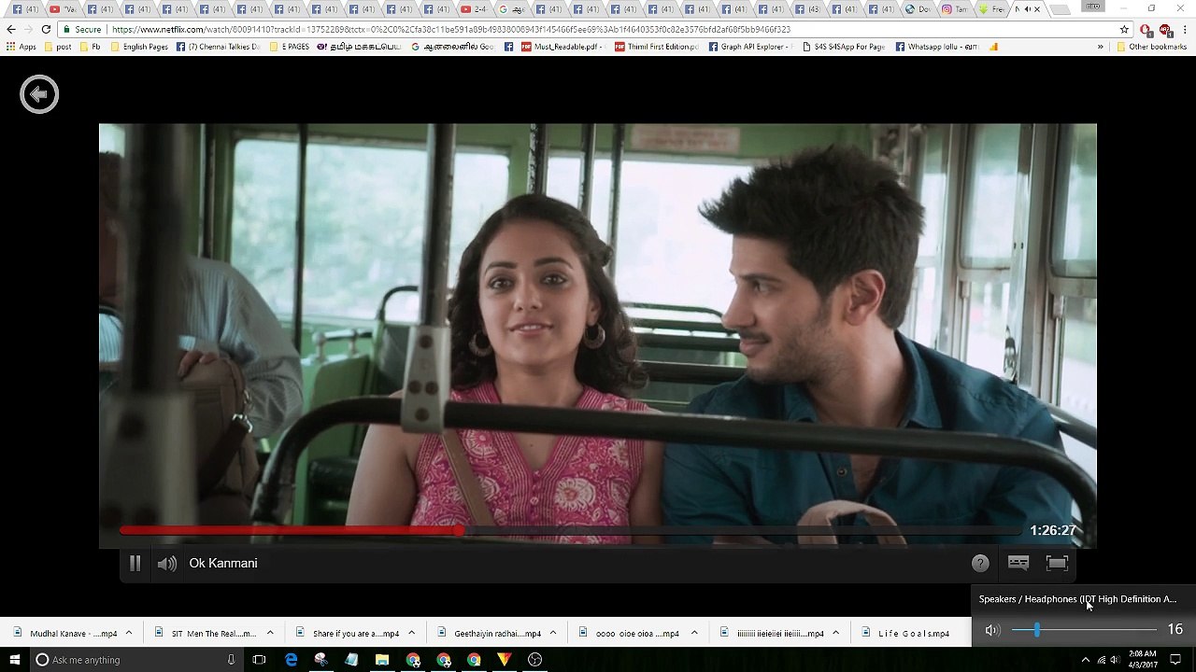Image resolution: width=1196 pixels, height=672 pixels.
Task: Click the timestamp 1:26:27
Action: point(1053,530)
